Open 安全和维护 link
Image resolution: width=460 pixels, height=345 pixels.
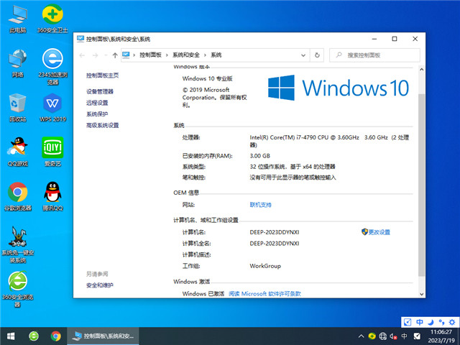(100, 285)
